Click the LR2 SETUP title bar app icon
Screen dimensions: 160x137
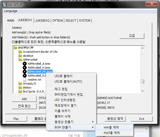(4, 4)
